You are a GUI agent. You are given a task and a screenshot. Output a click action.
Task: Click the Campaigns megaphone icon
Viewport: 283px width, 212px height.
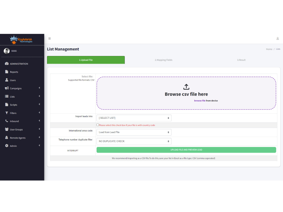[x=7, y=88]
